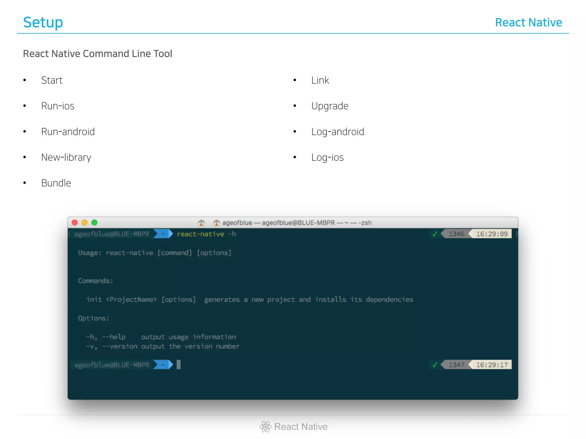Click the yellow minimize button of terminal
The height and width of the screenshot is (439, 586).
tap(84, 222)
